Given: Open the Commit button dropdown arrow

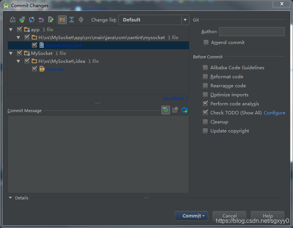Looking at the screenshot, I should coord(204,216).
